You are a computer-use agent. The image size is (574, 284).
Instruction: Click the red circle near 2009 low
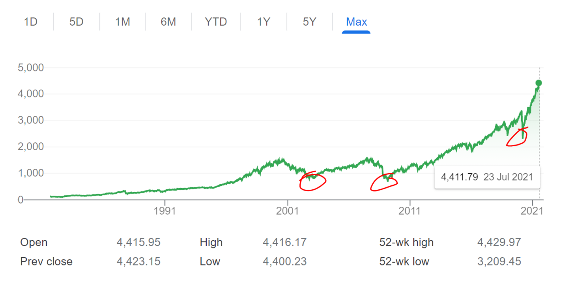point(383,182)
